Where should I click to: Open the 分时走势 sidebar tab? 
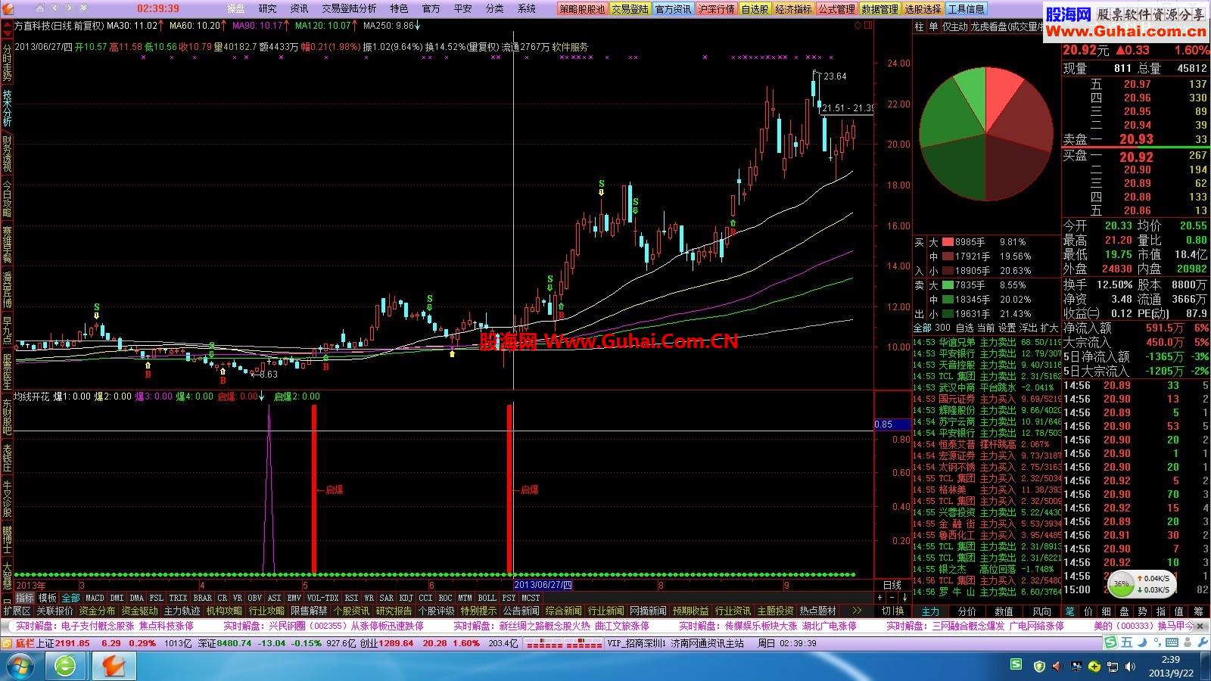pos(7,63)
